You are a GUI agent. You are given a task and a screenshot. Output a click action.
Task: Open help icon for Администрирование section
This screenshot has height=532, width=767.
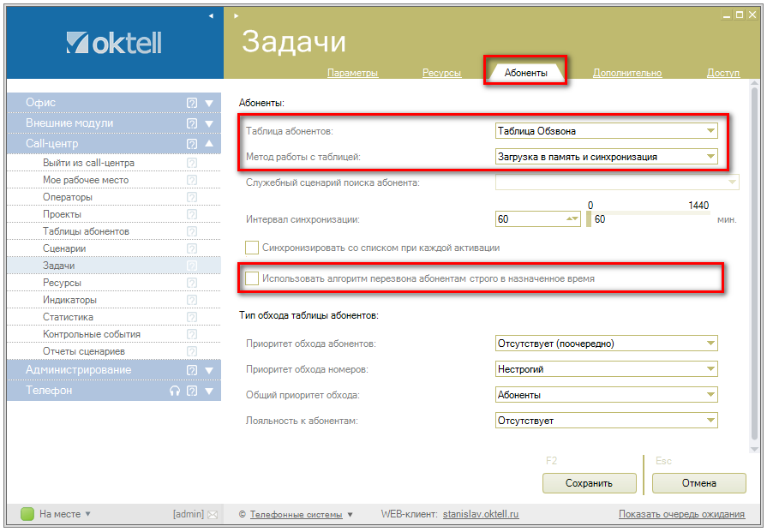tap(192, 370)
